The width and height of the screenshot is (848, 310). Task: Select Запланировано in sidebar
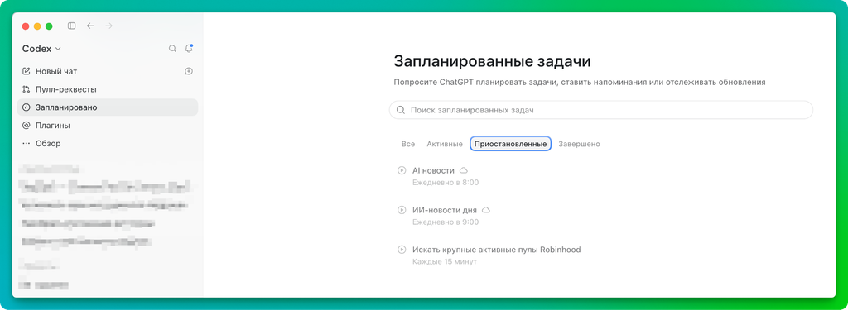click(108, 107)
